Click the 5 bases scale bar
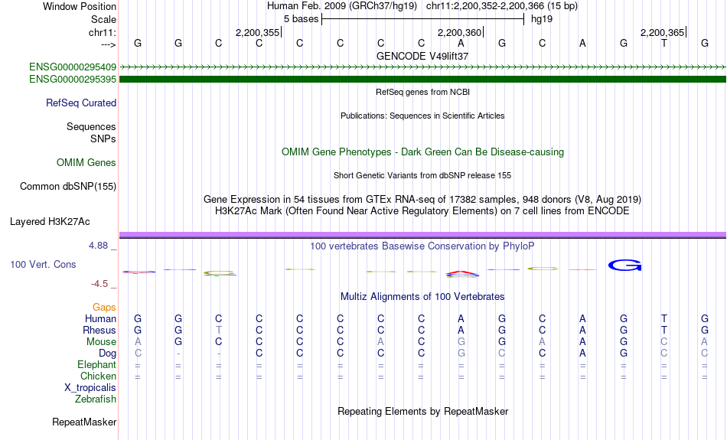Screen dimensions: 727x440 point(422,19)
